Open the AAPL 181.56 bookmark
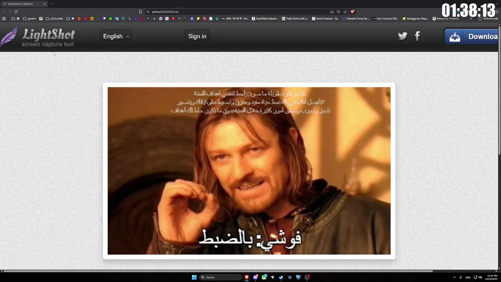The height and width of the screenshot is (282, 501). (235, 18)
